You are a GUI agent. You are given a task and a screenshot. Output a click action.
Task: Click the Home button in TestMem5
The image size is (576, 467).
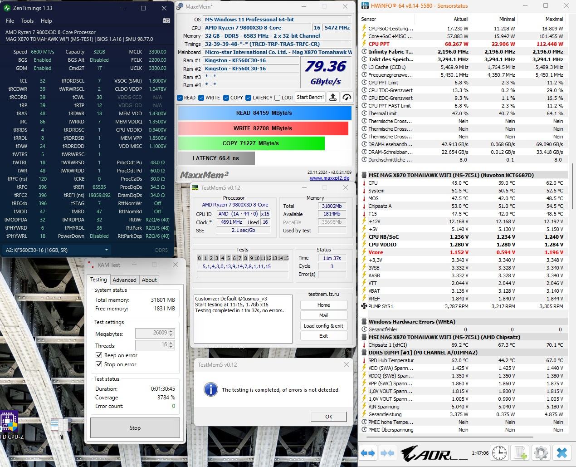coord(323,305)
